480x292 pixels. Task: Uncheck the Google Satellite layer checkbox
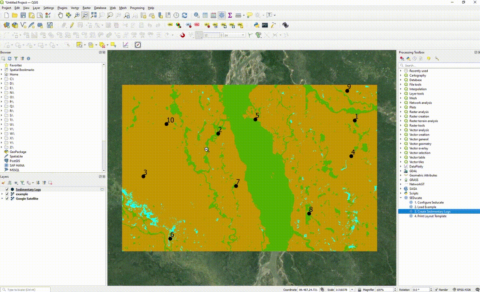click(x=7, y=199)
